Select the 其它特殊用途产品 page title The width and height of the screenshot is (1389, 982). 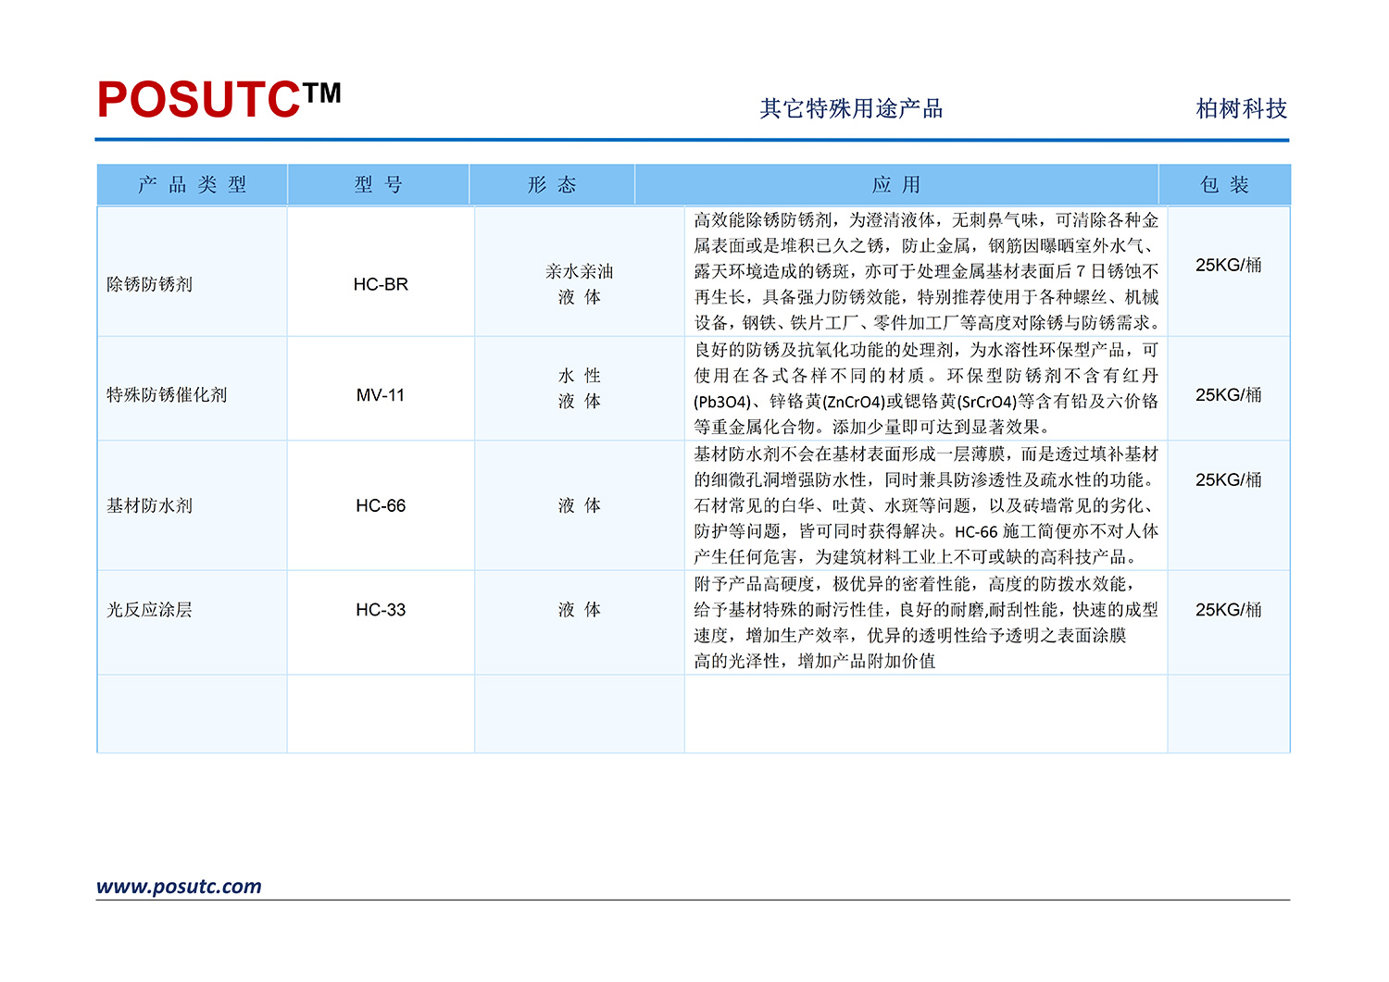[x=851, y=109]
